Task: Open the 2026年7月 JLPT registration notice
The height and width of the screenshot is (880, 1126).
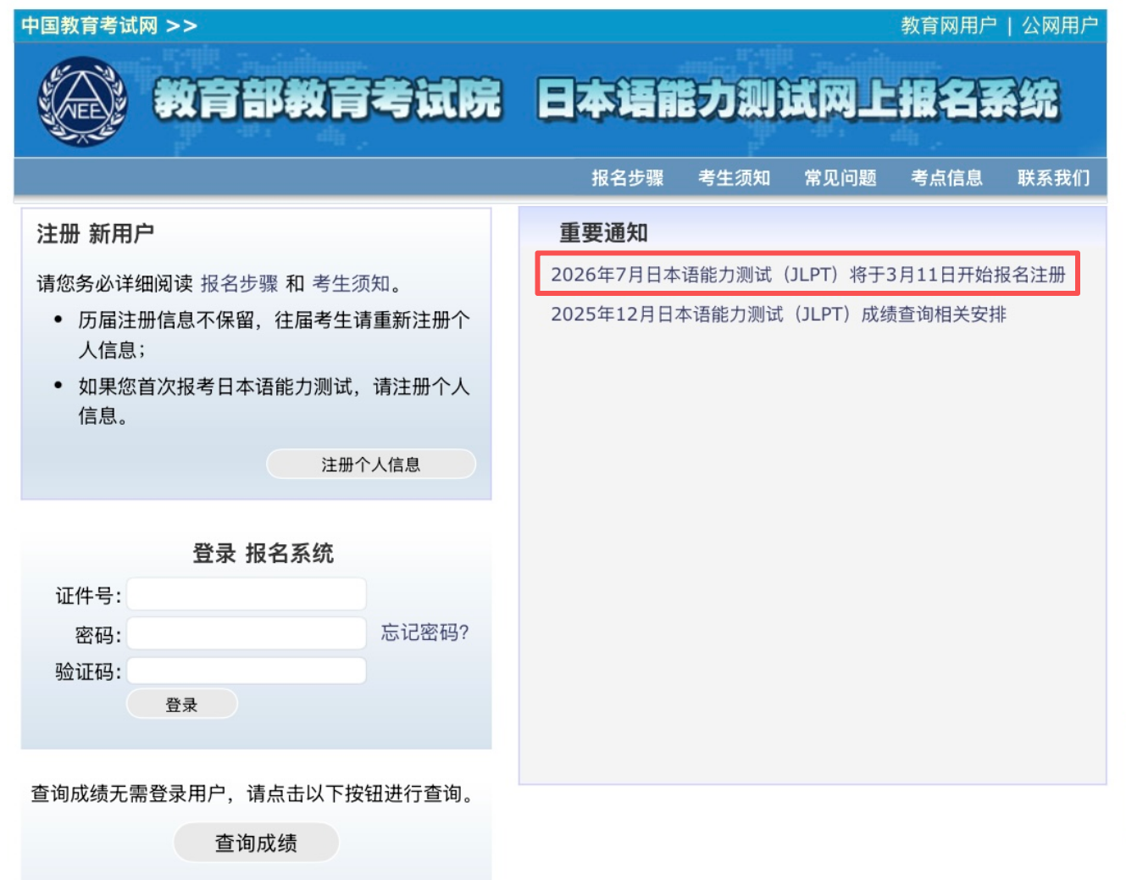Action: [x=807, y=275]
